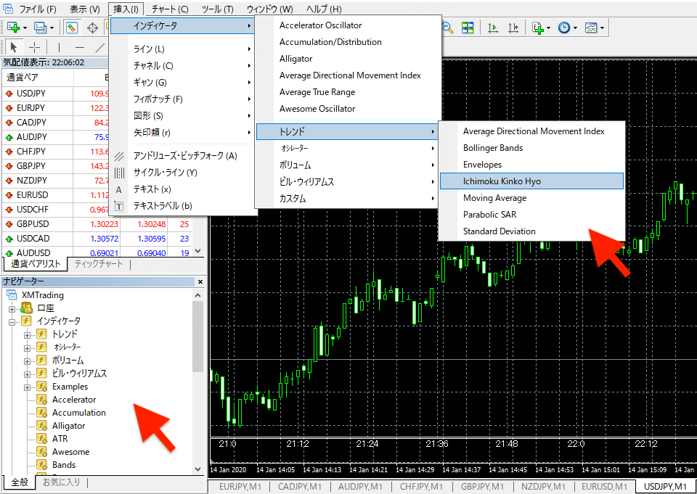Image resolution: width=697 pixels, height=494 pixels.
Task: Switch to the EURUSD,M1 chart tab
Action: [x=605, y=486]
